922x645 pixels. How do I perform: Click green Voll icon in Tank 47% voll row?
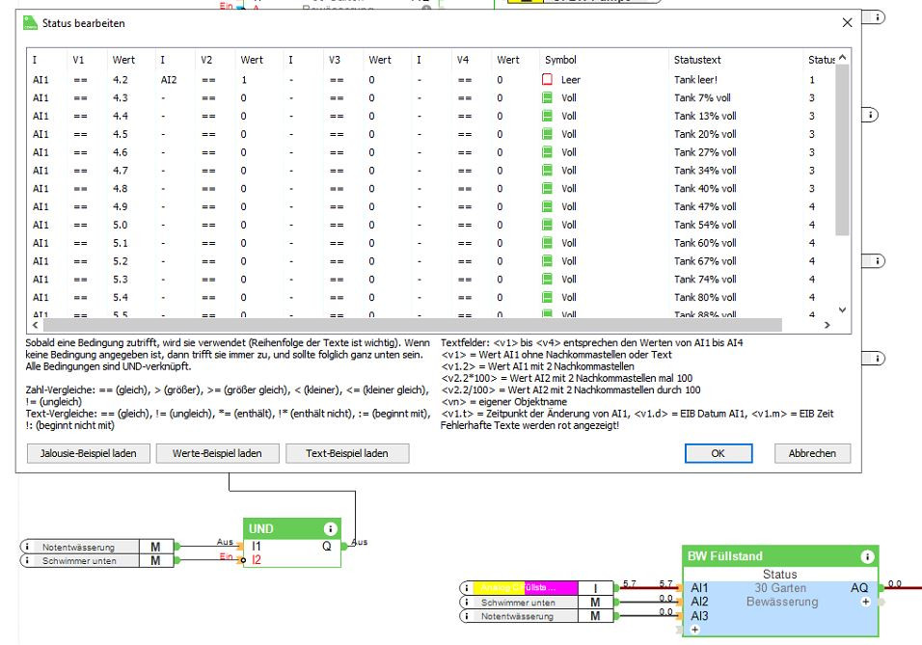click(x=547, y=207)
